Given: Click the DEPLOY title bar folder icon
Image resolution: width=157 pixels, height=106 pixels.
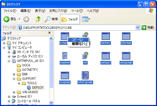Looking at the screenshot, I should point(3,4).
